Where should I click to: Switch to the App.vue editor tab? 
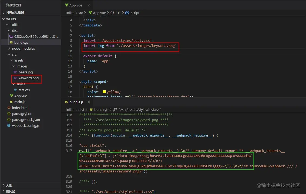(x=76, y=5)
